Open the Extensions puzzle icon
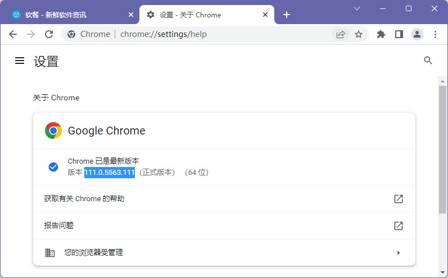Viewport: 448px width, 278px height. (381, 34)
